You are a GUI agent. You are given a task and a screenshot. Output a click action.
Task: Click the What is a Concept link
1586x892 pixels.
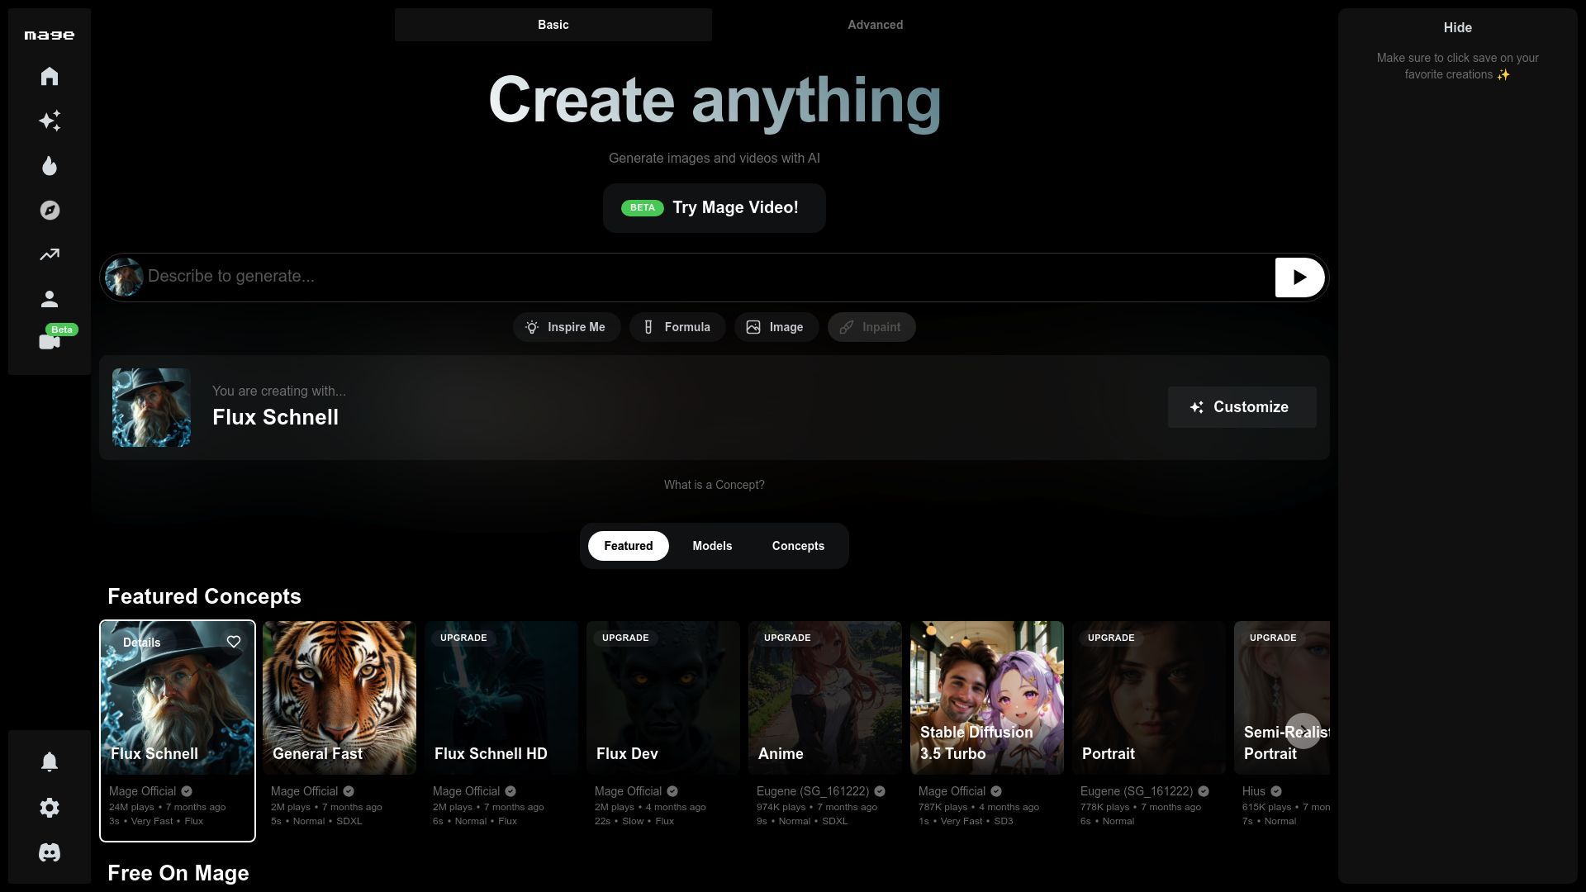(x=714, y=485)
